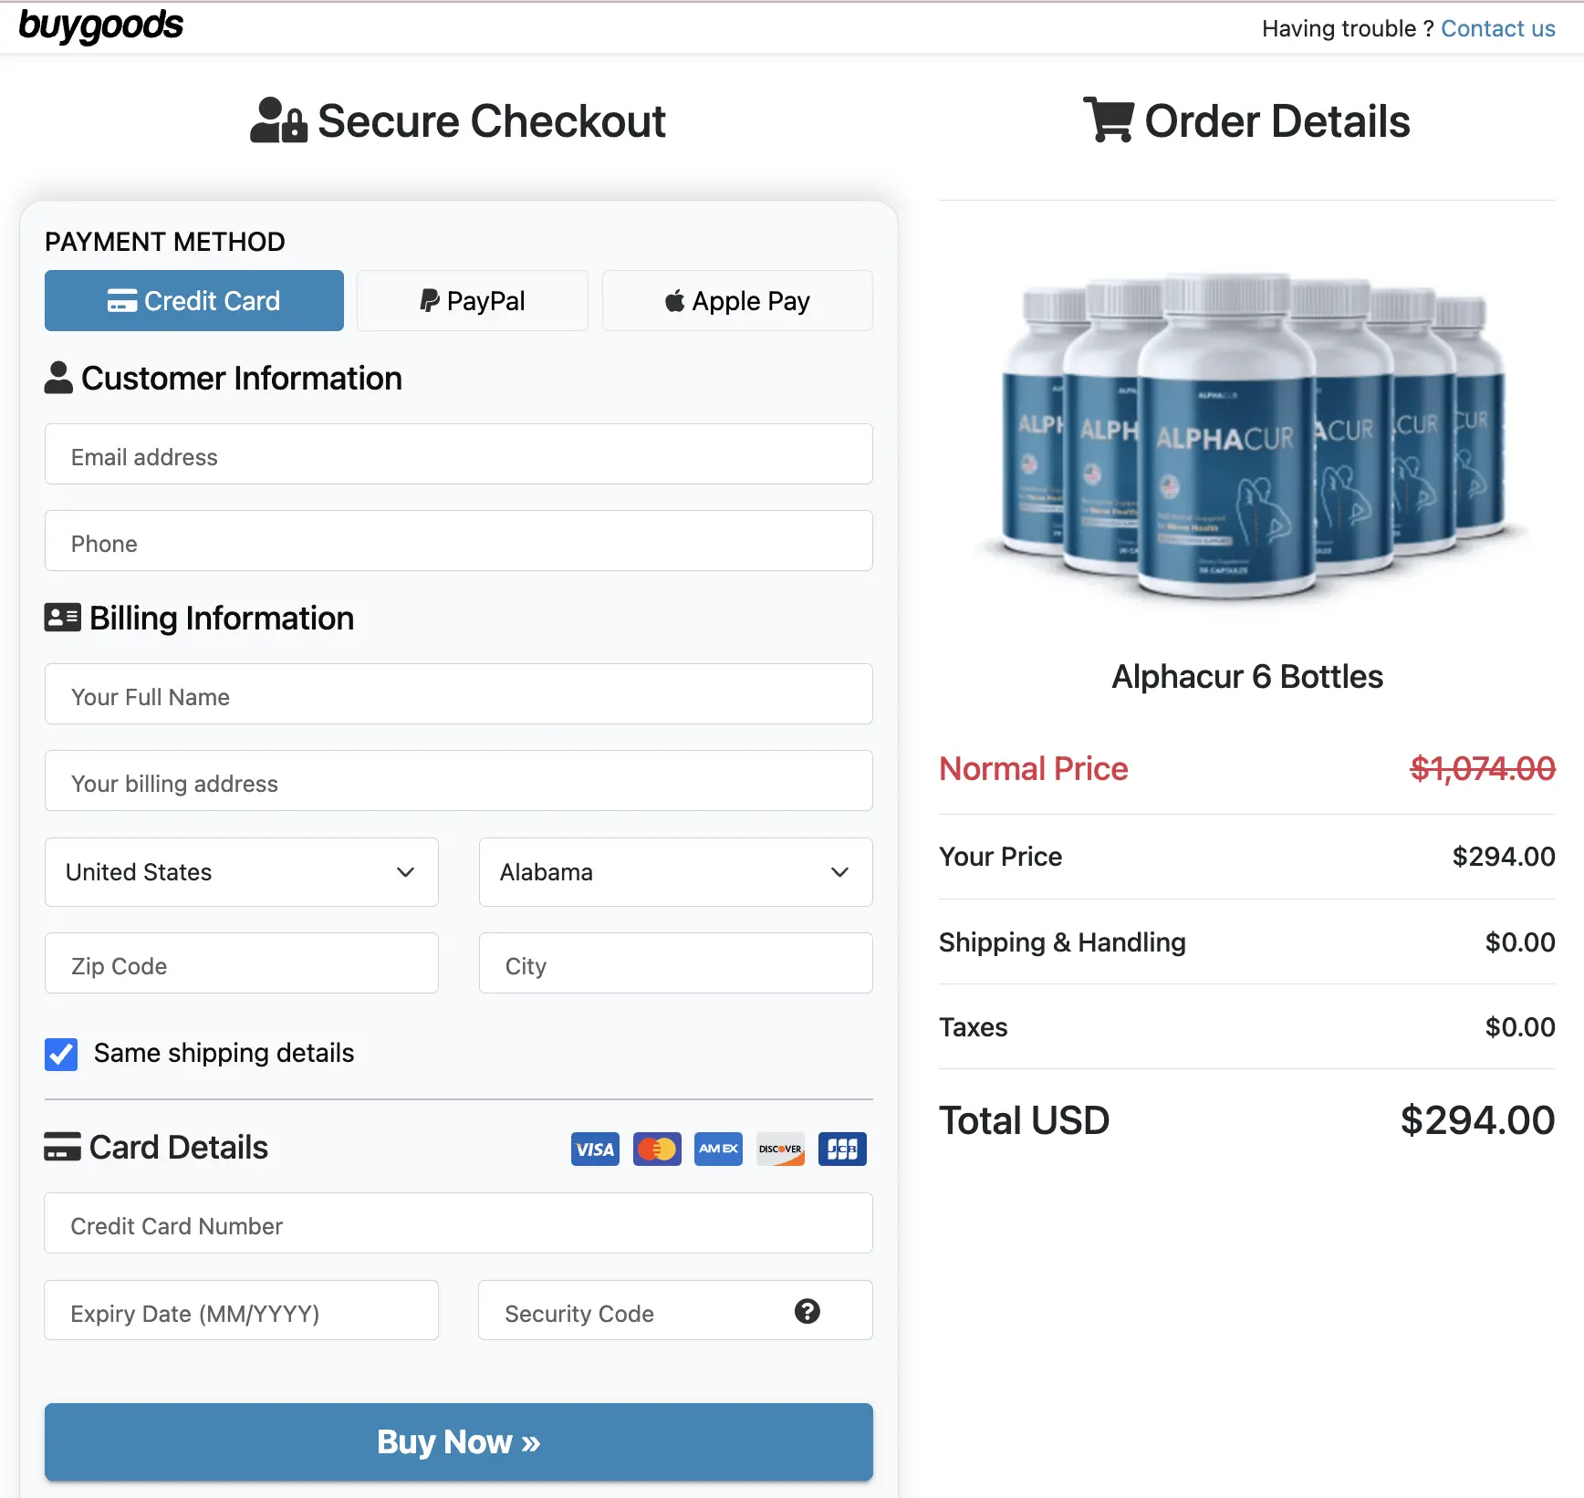The image size is (1584, 1498).
Task: Open the Contact us link
Action: coord(1497,28)
